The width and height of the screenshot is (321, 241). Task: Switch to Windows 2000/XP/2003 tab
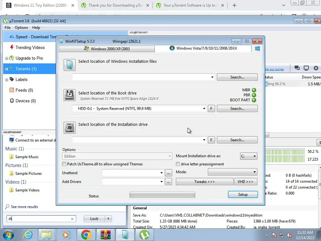(x=107, y=49)
